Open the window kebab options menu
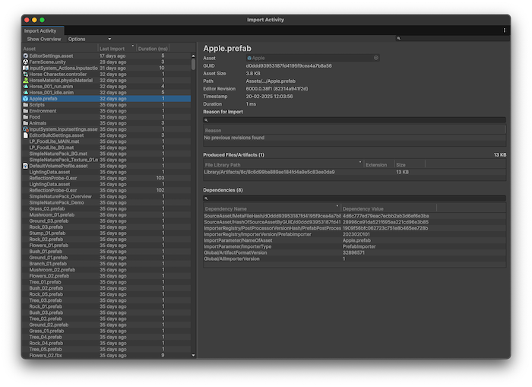The image size is (532, 387). [504, 30]
